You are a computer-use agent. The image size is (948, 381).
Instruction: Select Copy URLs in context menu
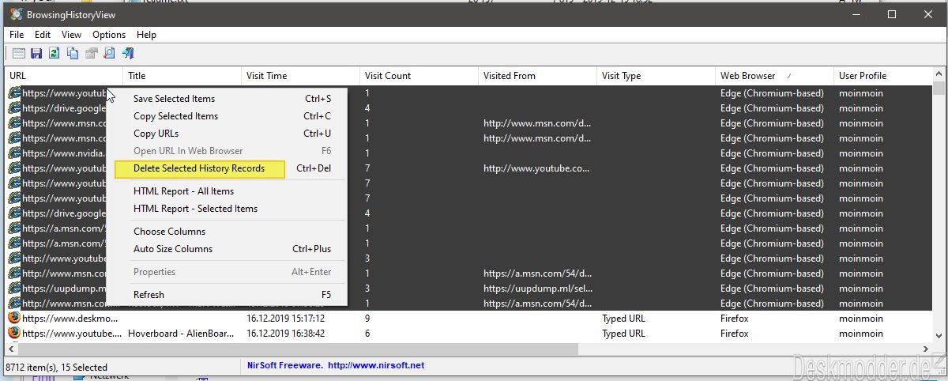click(227, 134)
